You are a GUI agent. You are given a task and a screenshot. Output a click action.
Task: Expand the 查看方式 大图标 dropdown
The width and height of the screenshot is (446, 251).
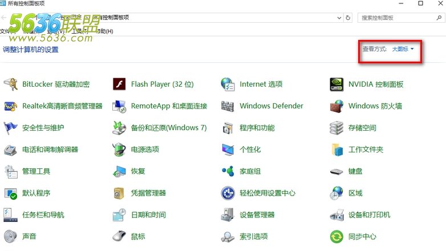coord(403,49)
